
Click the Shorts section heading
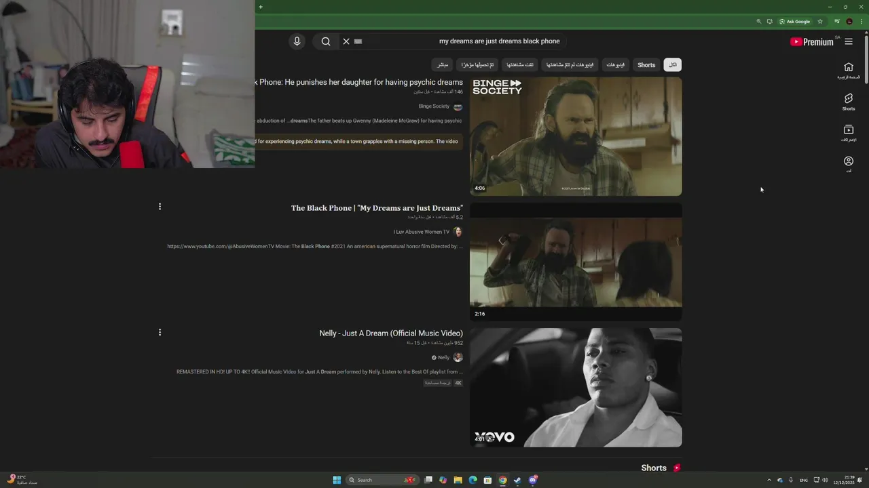click(x=654, y=468)
